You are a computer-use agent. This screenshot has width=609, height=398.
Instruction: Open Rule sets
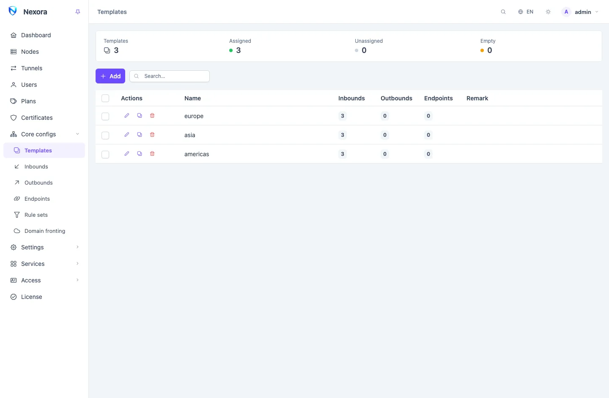coord(44,215)
